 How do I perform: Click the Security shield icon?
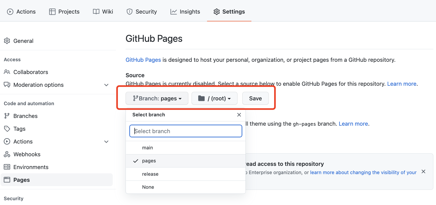coord(130,12)
